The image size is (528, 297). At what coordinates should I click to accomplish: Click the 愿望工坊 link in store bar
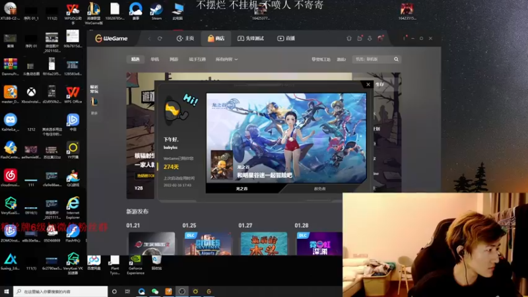(321, 59)
